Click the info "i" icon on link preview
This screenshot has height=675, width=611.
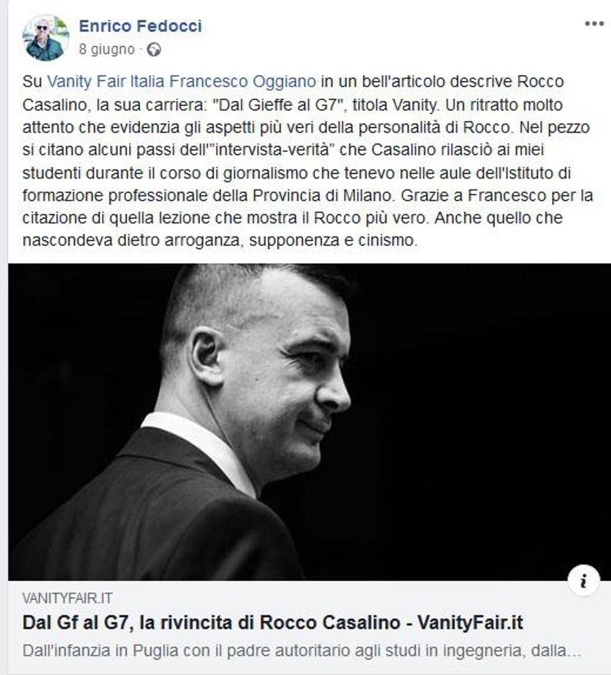coord(584,580)
